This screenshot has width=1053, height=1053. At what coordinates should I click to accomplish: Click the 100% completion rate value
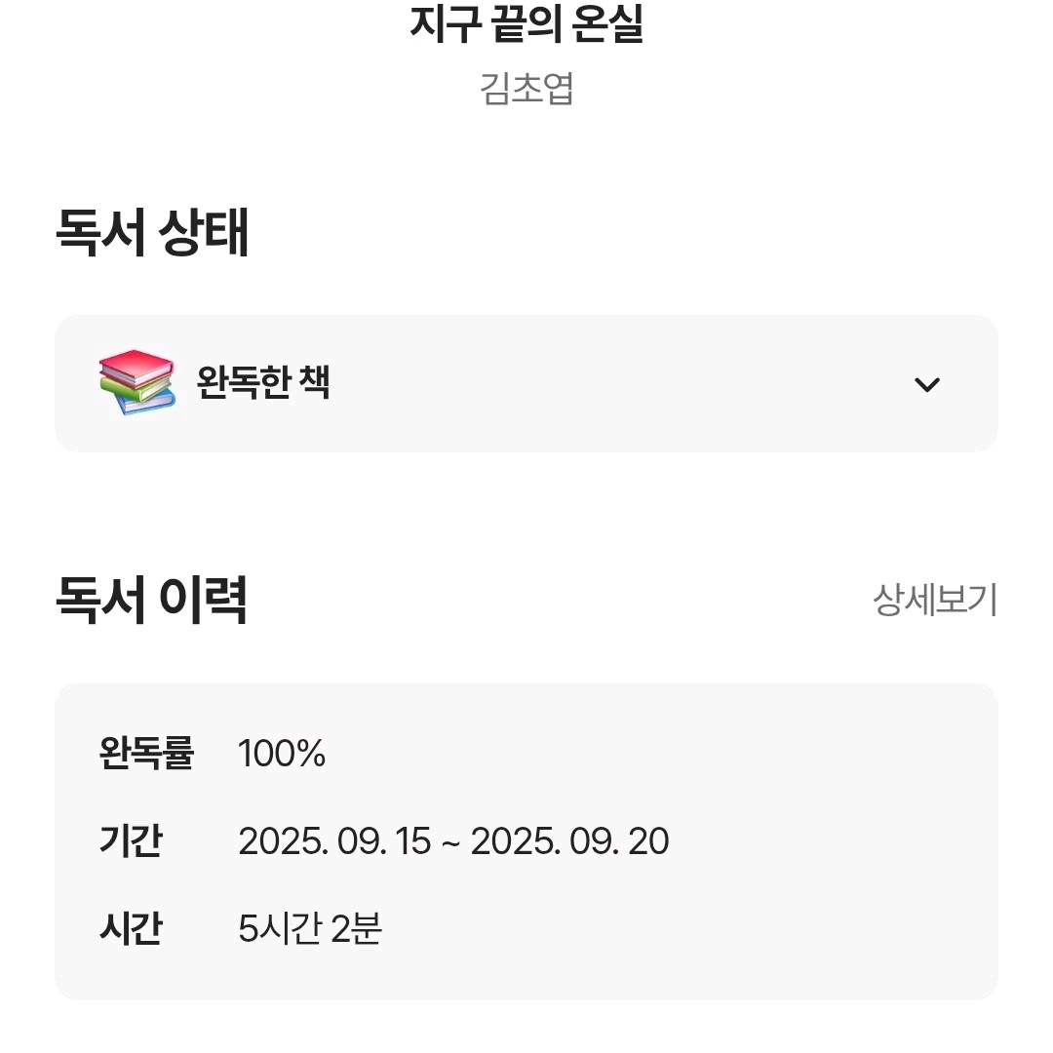[282, 754]
